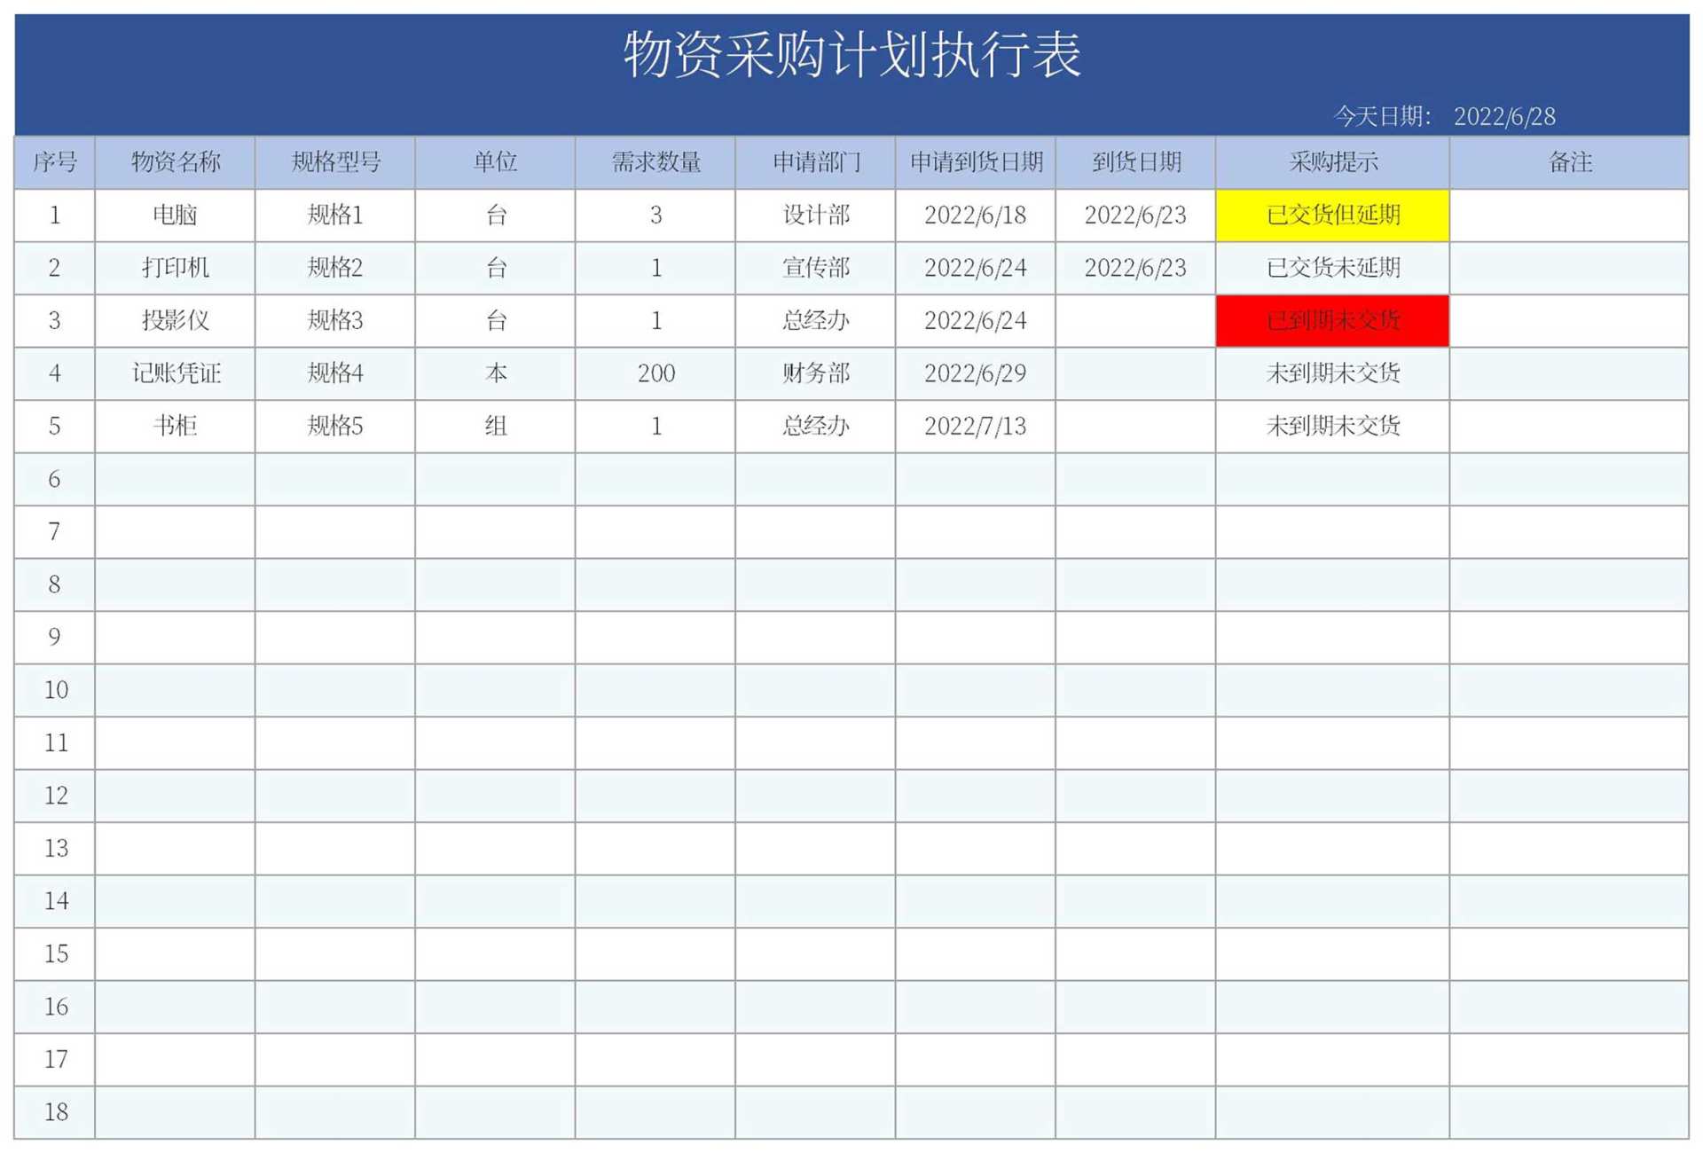Select the 单位 column header
1703x1153 pixels.
[x=495, y=162]
